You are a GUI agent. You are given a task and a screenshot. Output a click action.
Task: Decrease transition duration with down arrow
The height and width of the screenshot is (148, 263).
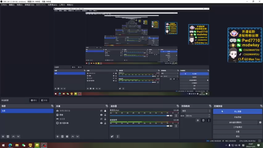coord(209,117)
